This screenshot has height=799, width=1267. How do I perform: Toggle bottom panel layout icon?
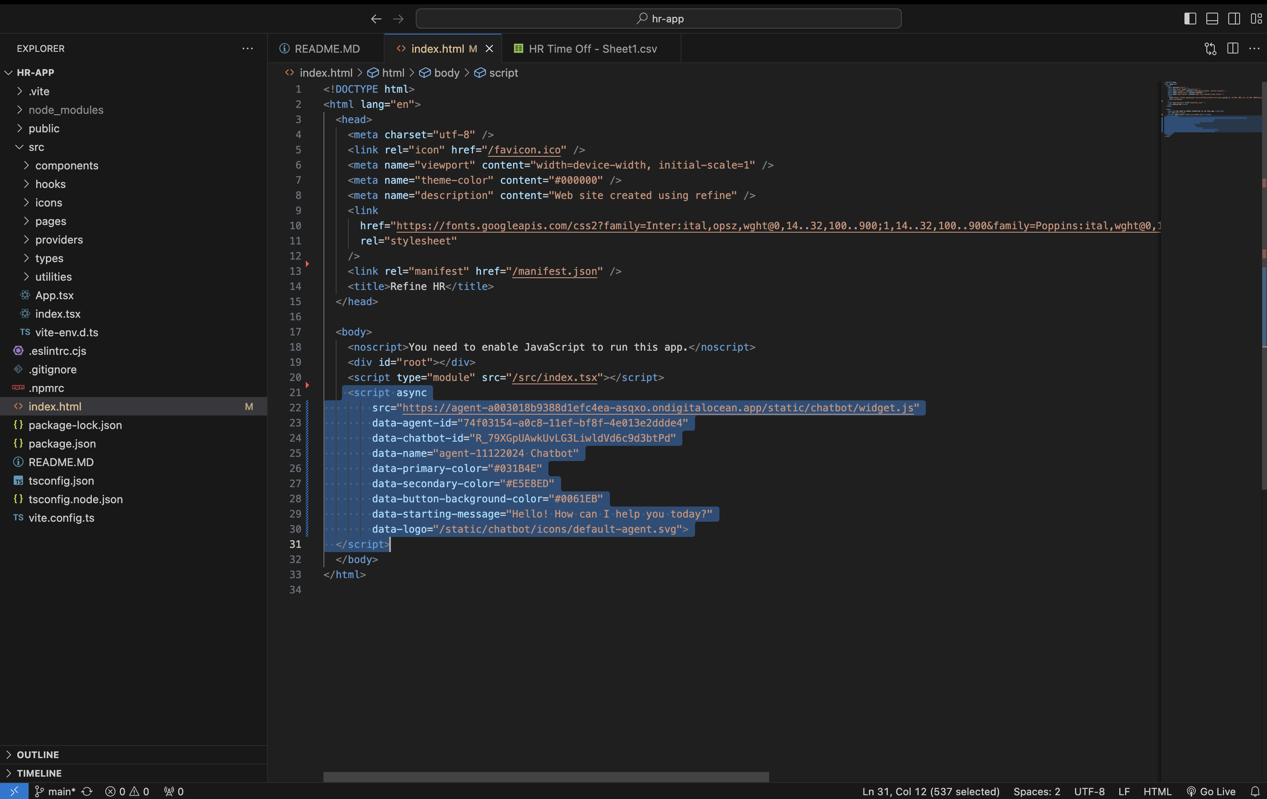coord(1212,19)
